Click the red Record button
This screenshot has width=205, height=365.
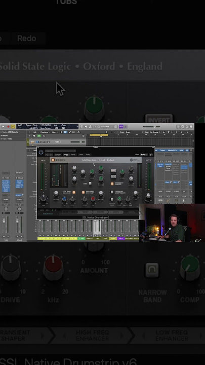9,126
